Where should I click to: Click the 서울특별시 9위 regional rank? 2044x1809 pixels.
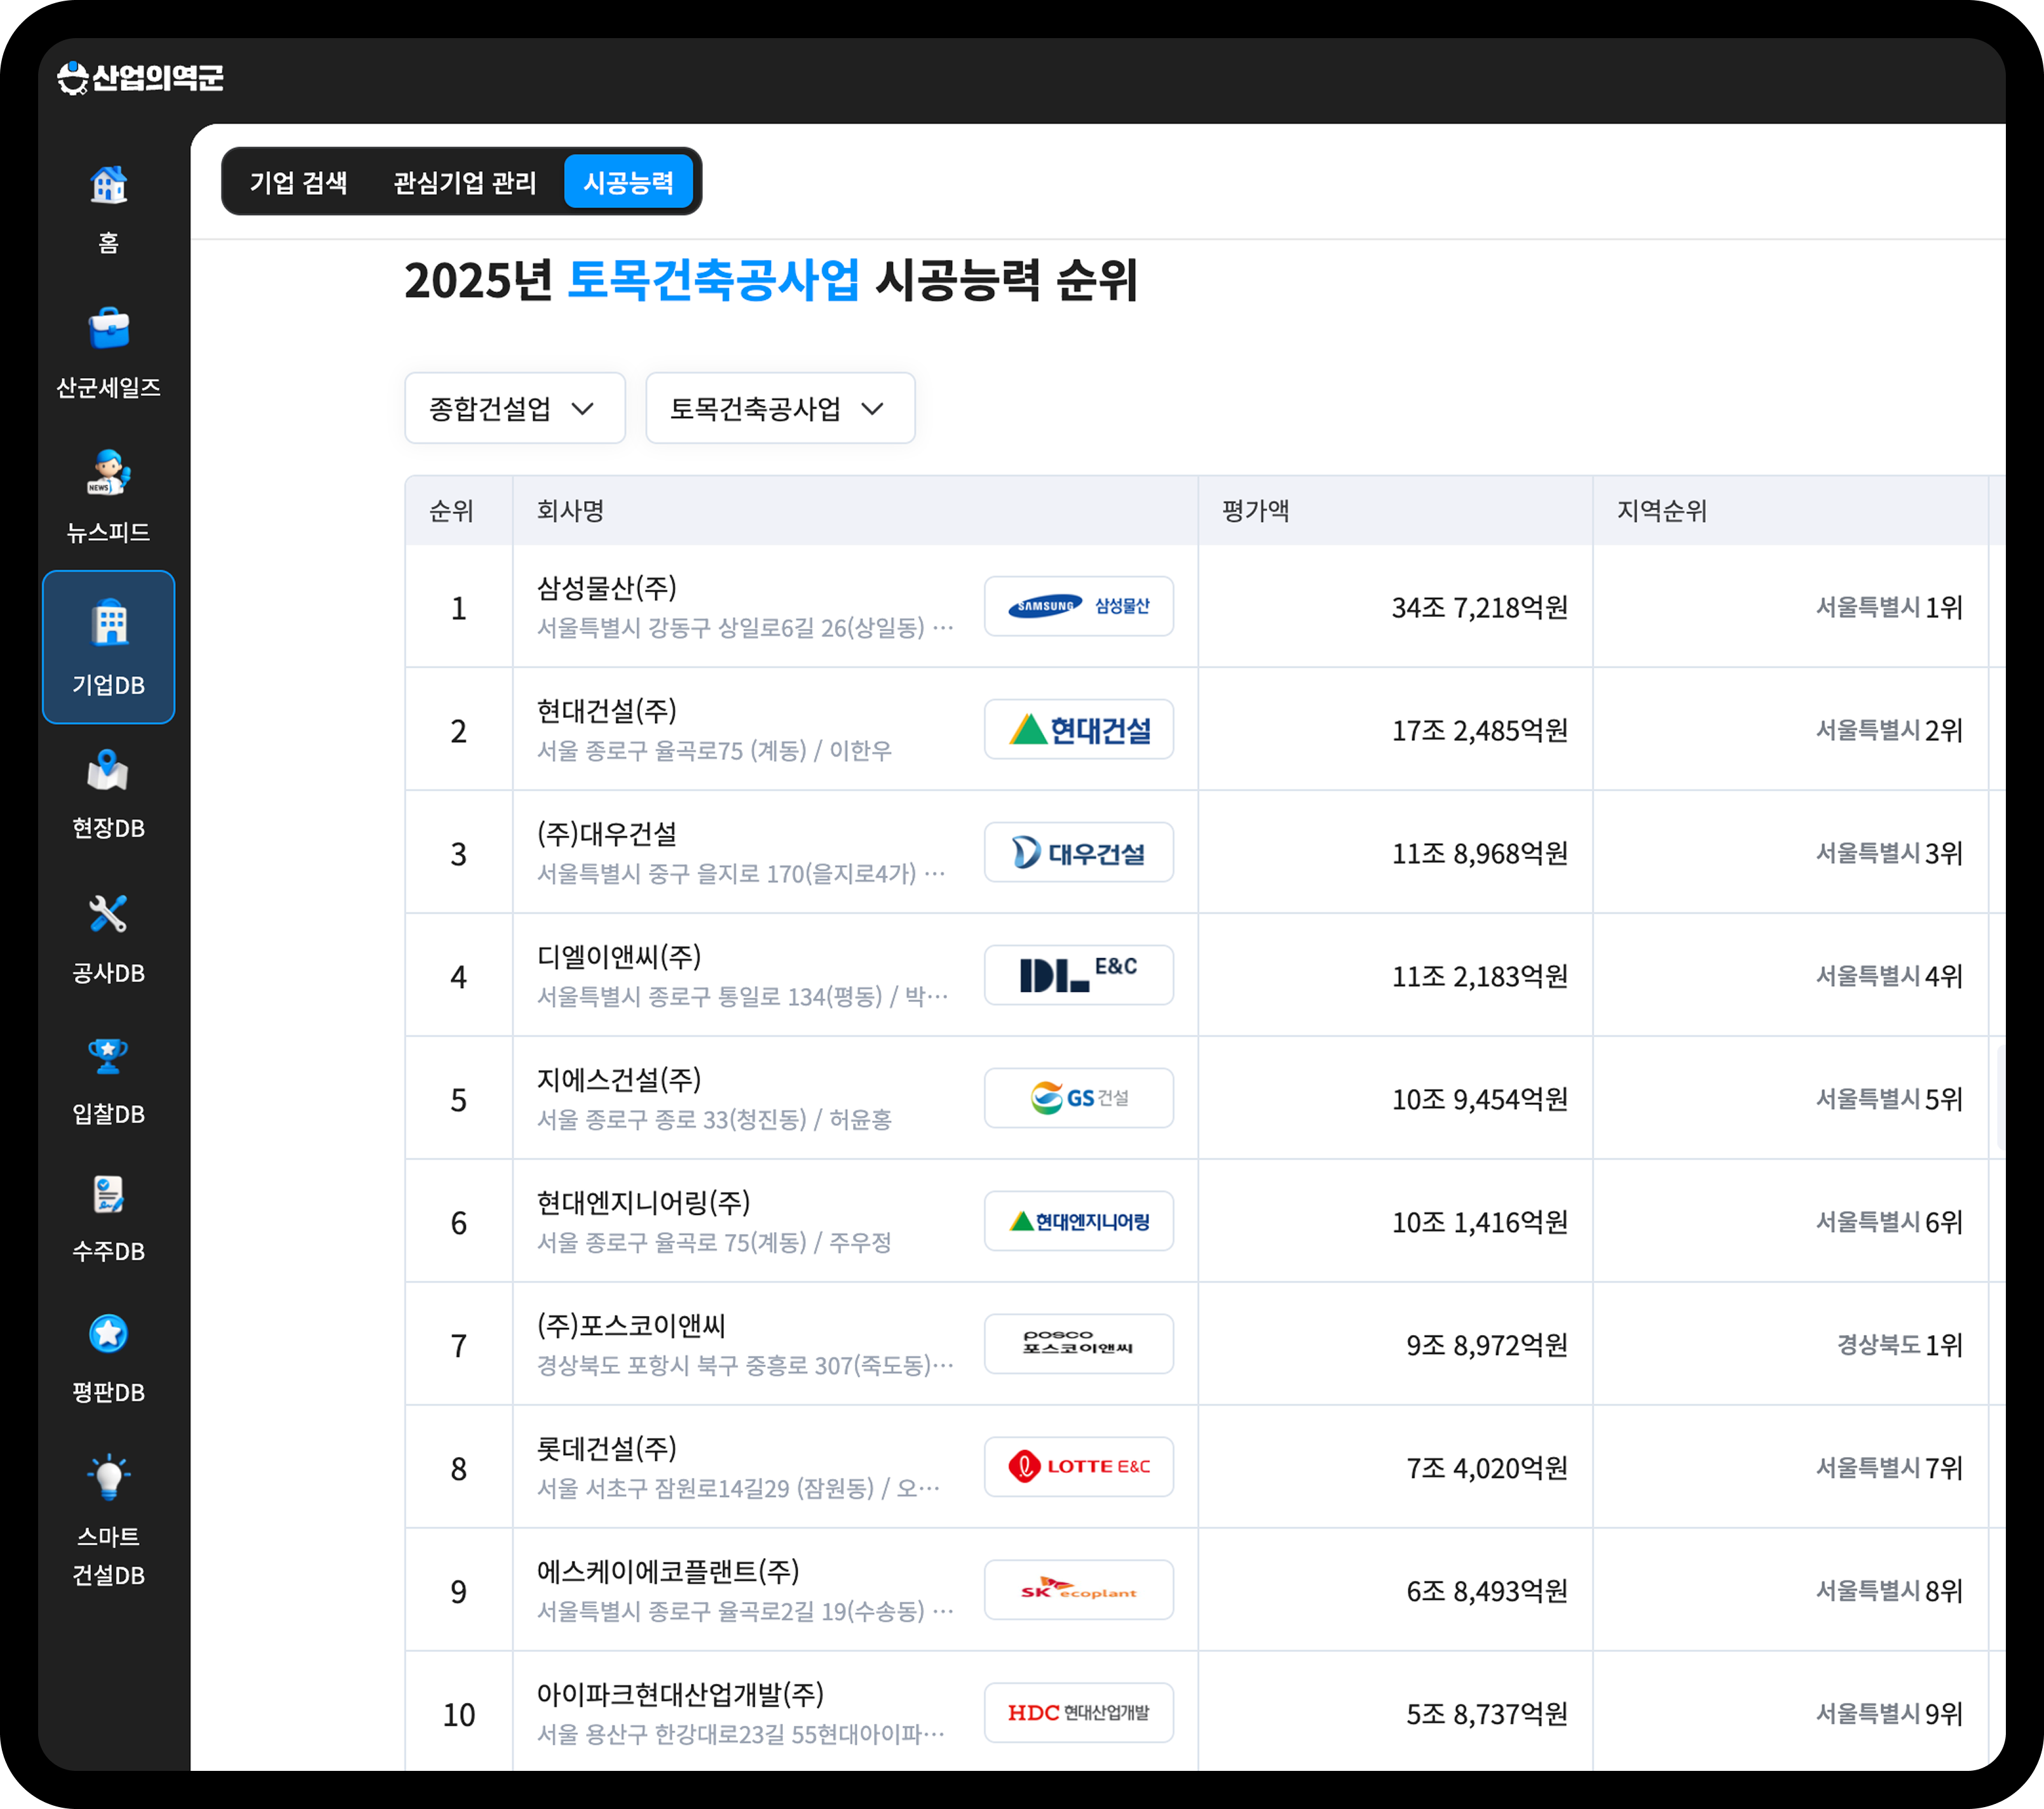pyautogui.click(x=1889, y=1714)
